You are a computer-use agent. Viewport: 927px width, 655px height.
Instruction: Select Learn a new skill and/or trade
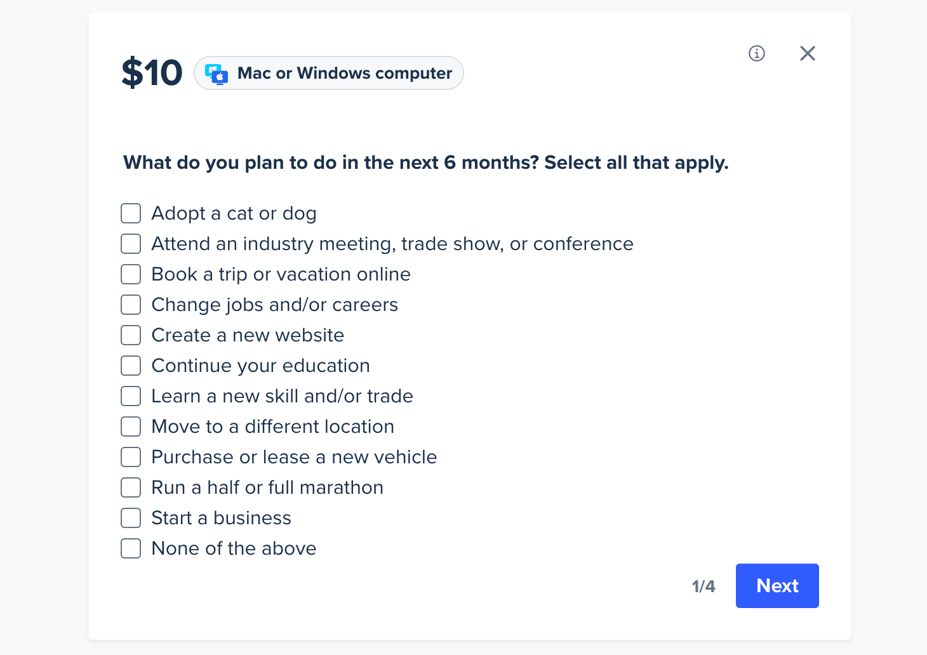tap(131, 396)
